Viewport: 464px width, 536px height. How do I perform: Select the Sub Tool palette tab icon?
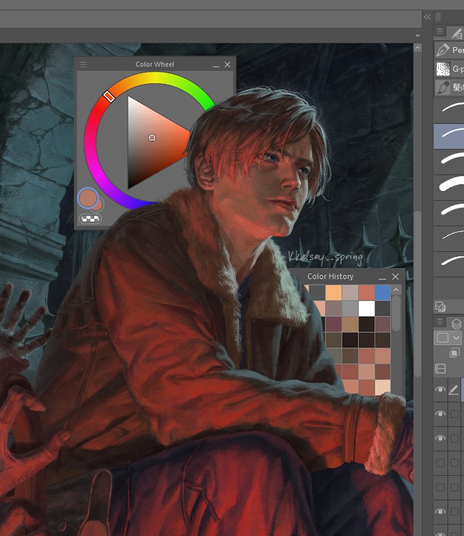coord(456,33)
